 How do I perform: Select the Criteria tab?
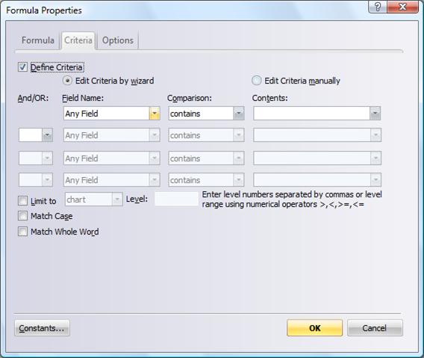(78, 40)
